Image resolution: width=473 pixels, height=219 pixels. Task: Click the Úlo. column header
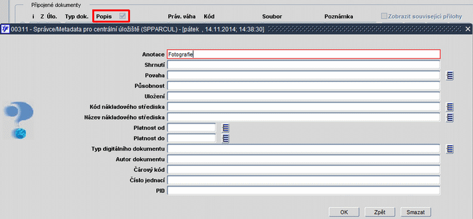pyautogui.click(x=52, y=17)
